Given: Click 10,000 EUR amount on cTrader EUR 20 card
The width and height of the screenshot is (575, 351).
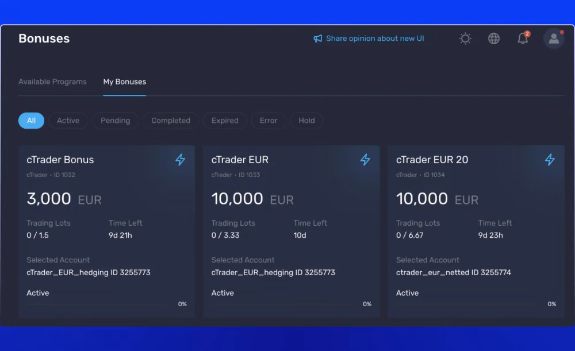Looking at the screenshot, I should [437, 199].
